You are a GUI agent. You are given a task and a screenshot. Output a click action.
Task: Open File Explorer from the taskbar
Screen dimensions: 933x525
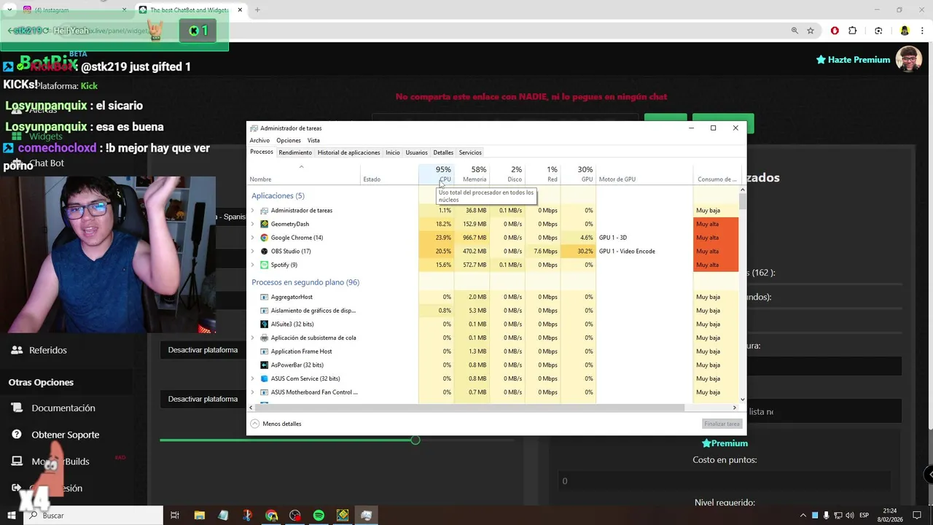(199, 516)
